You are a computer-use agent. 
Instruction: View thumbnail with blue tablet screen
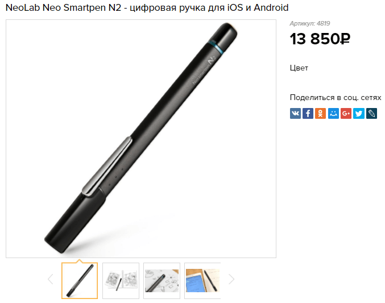pos(202,281)
